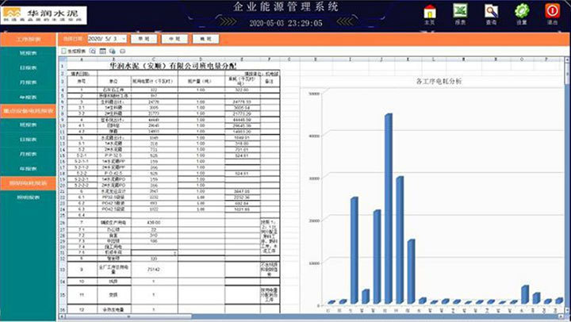Select the 晚班 shift button
Image resolution: width=571 pixels, height=322 pixels.
[205, 39]
